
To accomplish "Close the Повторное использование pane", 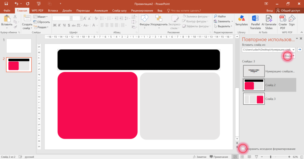I will pos(301,38).
